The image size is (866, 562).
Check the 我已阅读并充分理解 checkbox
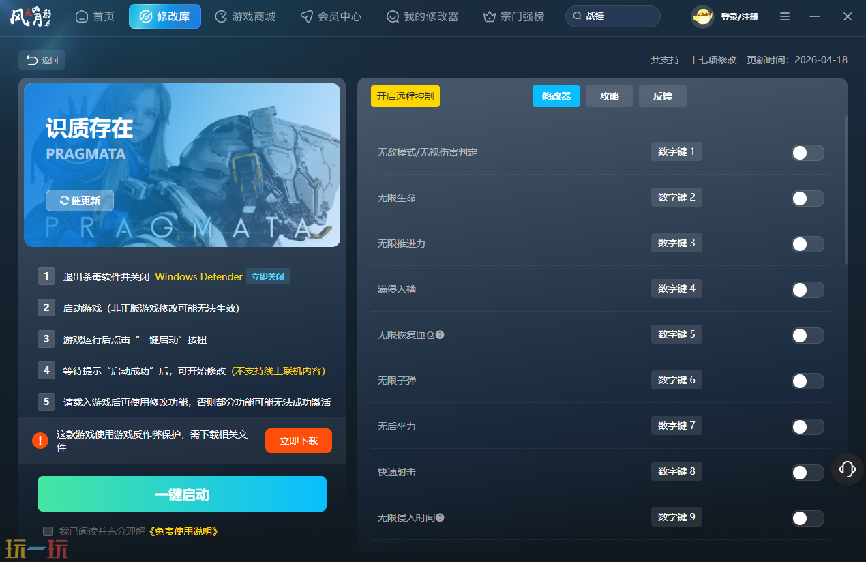point(48,531)
